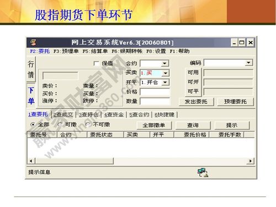Click the 发出委托 button
Image resolution: width=276 pixels, height=207 pixels.
coord(196,102)
